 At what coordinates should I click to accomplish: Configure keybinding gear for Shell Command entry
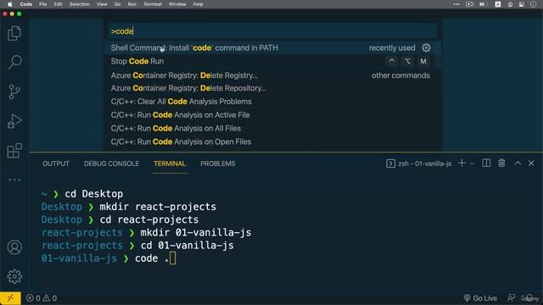pyautogui.click(x=426, y=47)
